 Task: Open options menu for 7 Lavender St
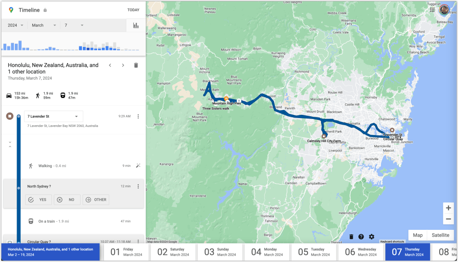click(x=138, y=116)
